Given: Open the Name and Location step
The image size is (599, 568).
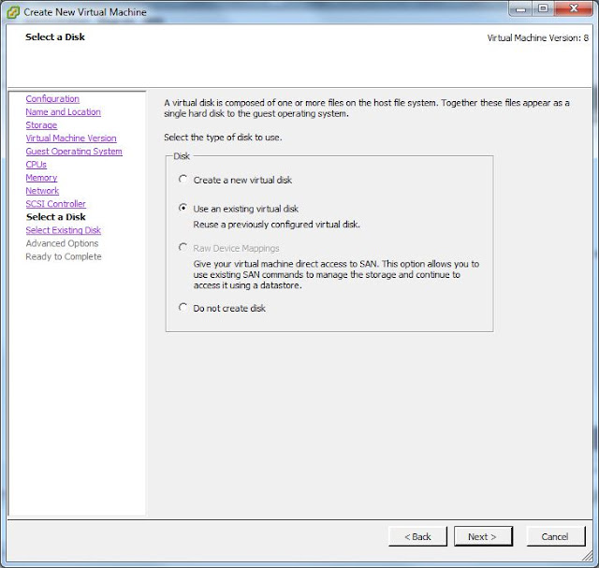Looking at the screenshot, I should coord(64,112).
